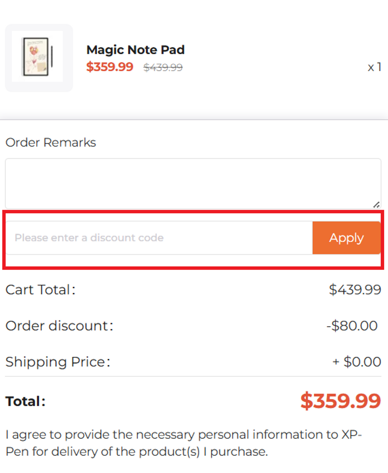Click the resize handle of remarks box
388x473 pixels.
coord(376,205)
